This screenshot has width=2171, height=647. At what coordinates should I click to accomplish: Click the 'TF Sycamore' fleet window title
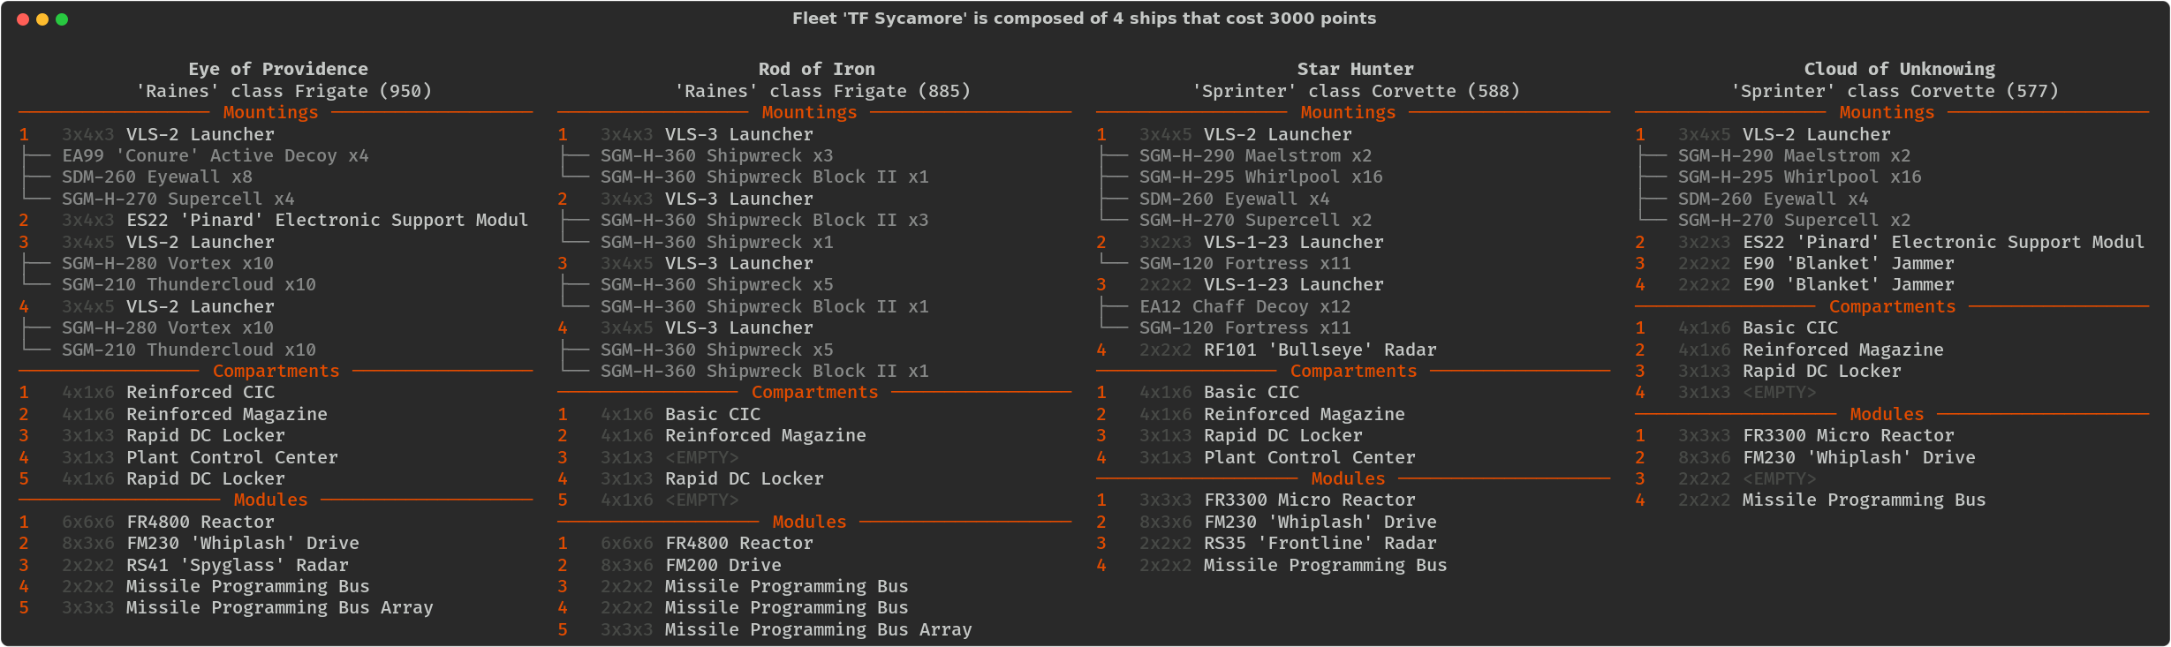point(1084,19)
